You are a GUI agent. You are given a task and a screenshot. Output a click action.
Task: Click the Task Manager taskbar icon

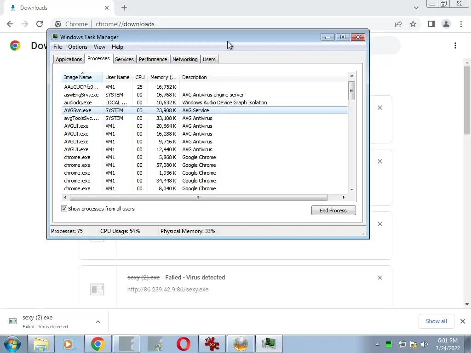[269, 344]
